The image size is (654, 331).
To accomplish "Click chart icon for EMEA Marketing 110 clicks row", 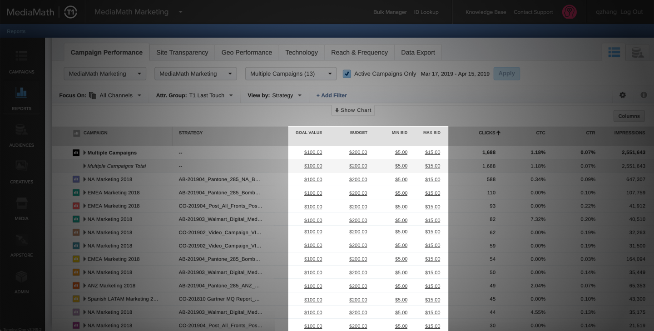I will point(76,193).
